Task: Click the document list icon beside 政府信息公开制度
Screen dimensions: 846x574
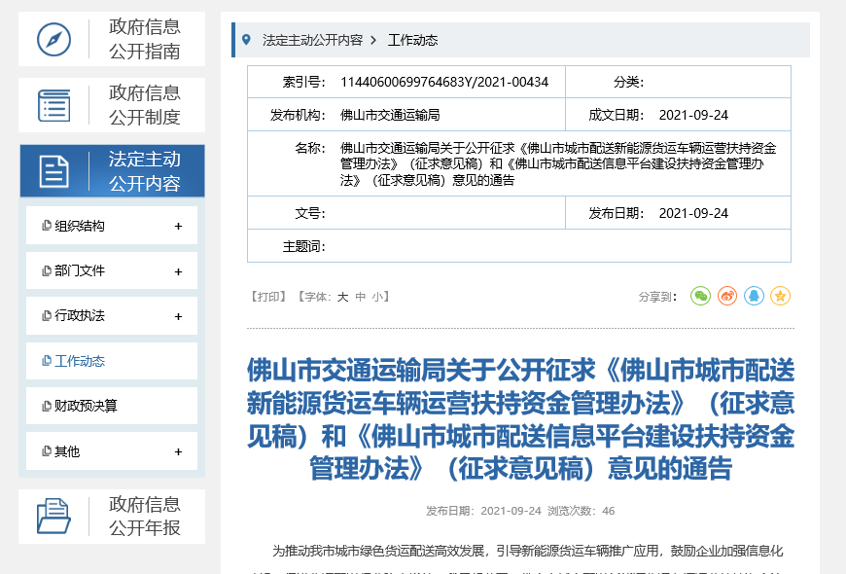Action: [53, 103]
